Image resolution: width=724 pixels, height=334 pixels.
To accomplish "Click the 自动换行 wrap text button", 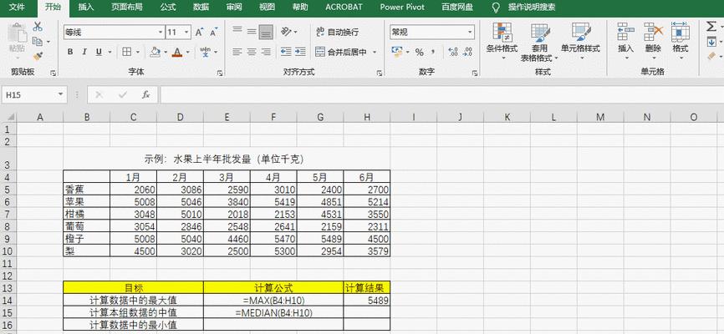I will (x=337, y=32).
